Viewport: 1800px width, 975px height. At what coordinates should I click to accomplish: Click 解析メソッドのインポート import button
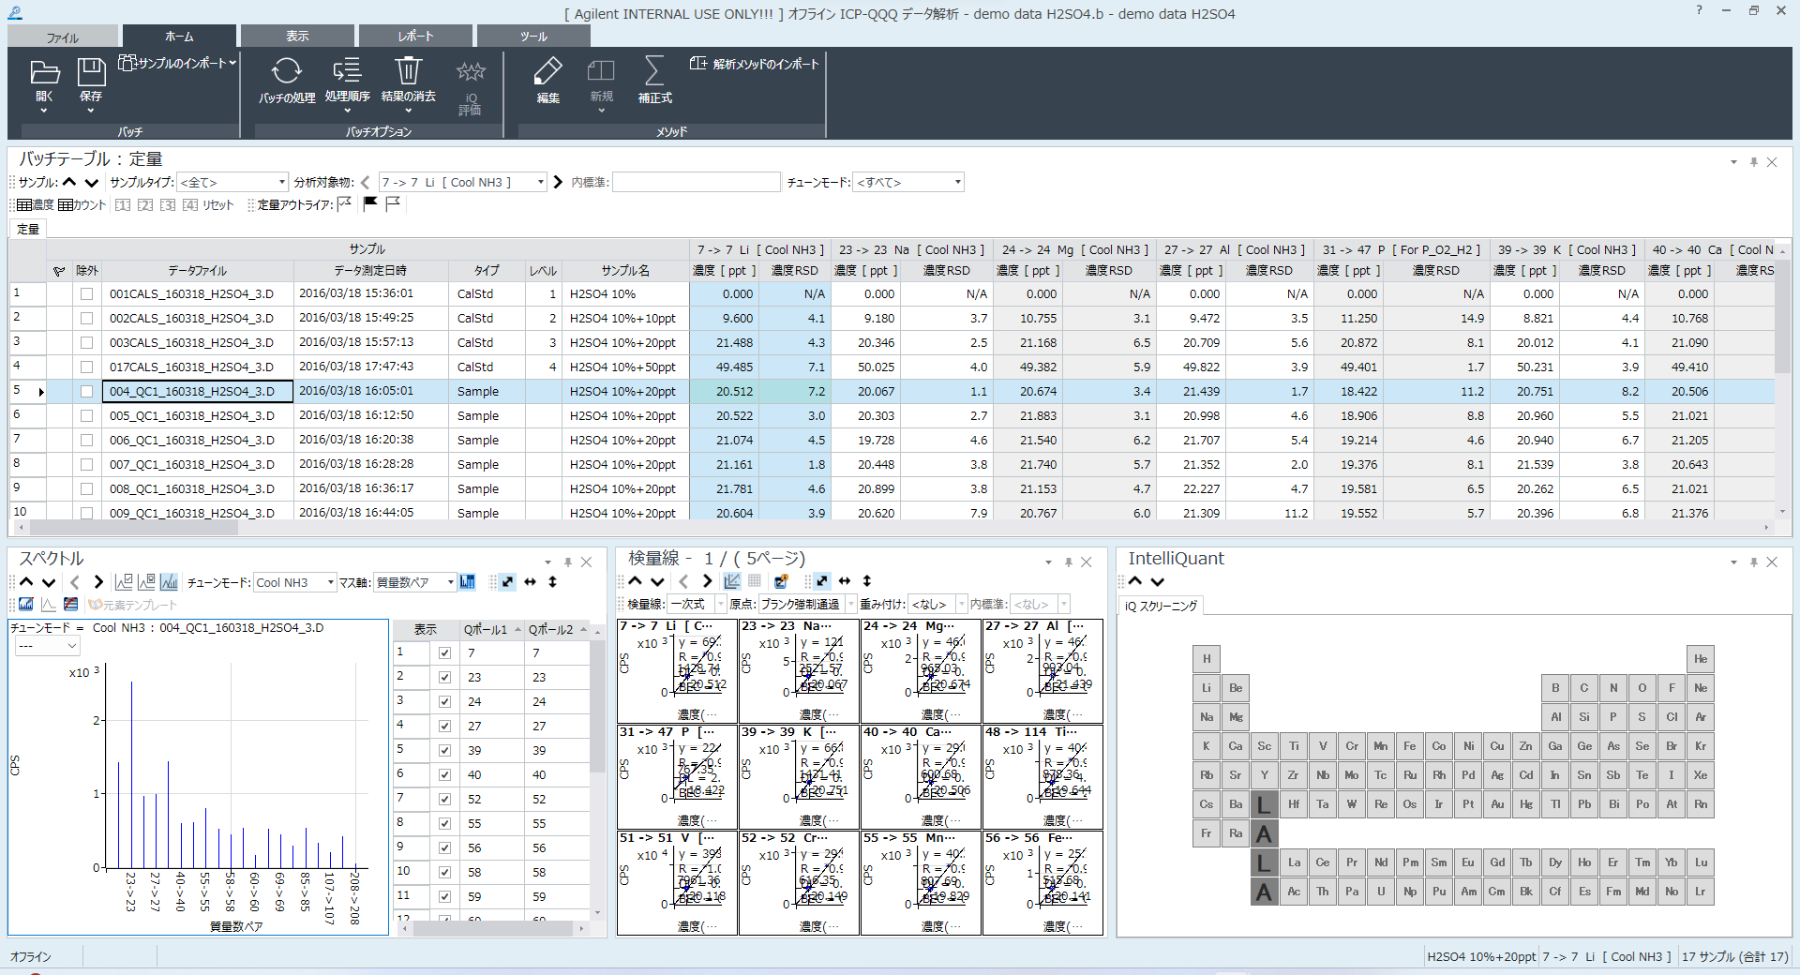coord(755,64)
